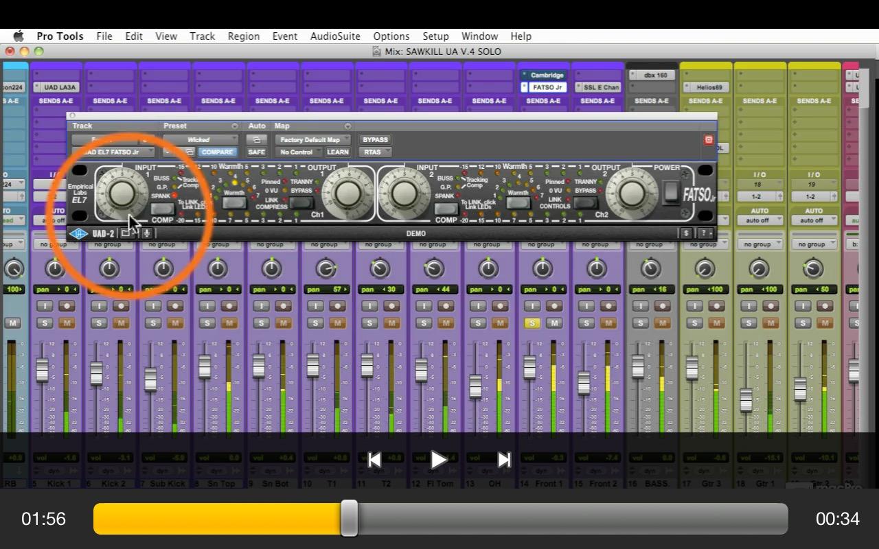Click the automation enable icon under Auto

pyautogui.click(x=256, y=139)
